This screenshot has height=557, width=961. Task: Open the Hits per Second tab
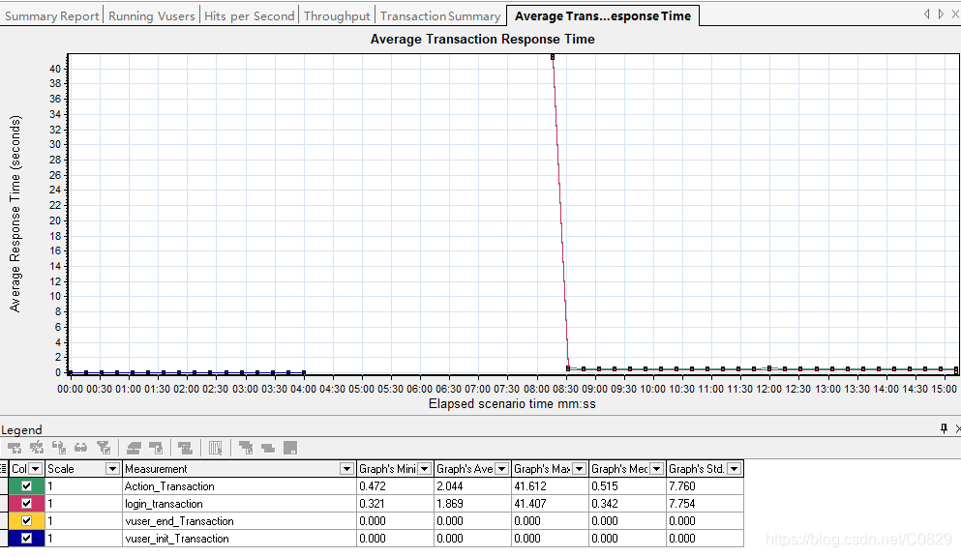pos(249,15)
